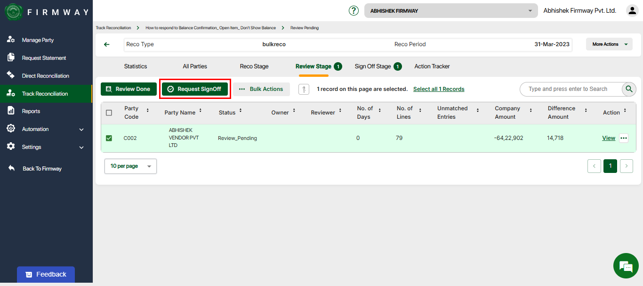
Task: Click the search magnifier icon
Action: pyautogui.click(x=629, y=89)
